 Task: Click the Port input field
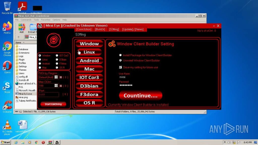[x=49, y=95]
